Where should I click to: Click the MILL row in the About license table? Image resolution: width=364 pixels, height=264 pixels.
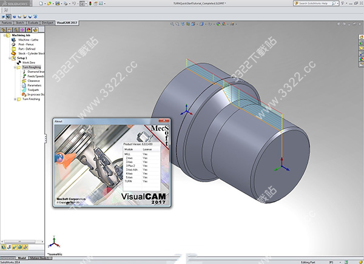[141, 154]
